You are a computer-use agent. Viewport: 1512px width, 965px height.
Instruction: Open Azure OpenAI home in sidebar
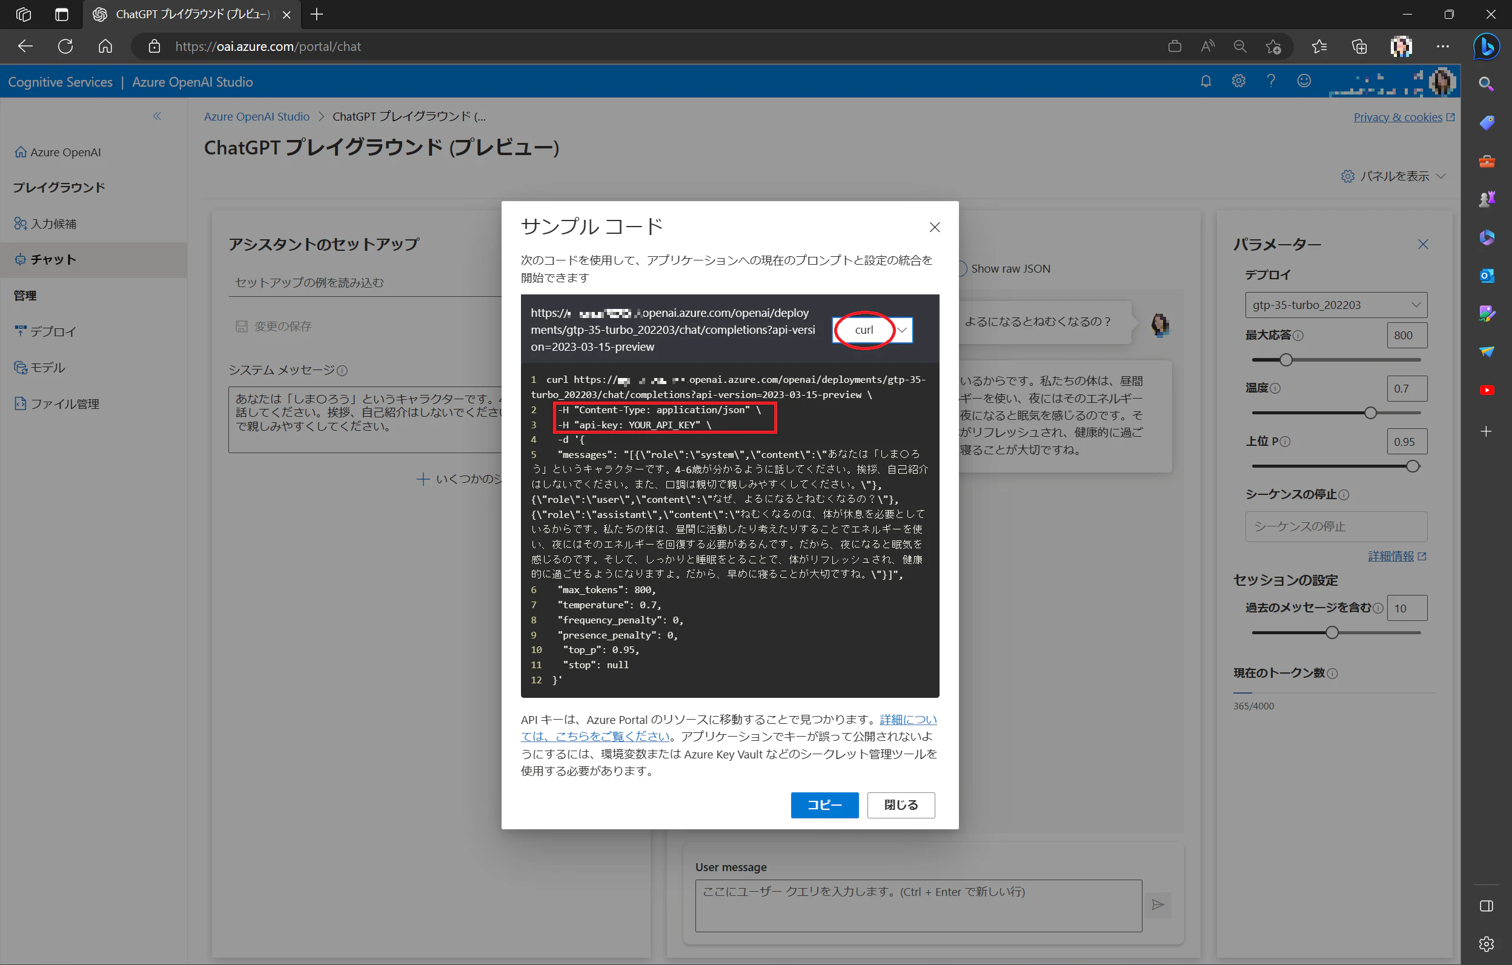tap(58, 152)
